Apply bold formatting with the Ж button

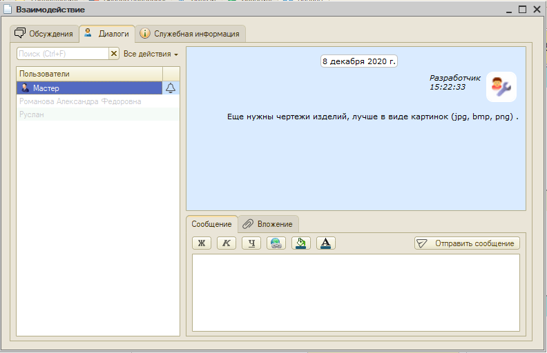(202, 243)
